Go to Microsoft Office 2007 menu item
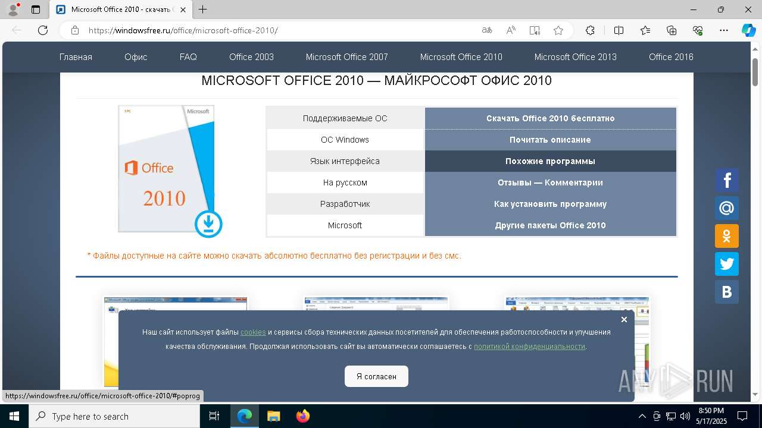 (346, 57)
